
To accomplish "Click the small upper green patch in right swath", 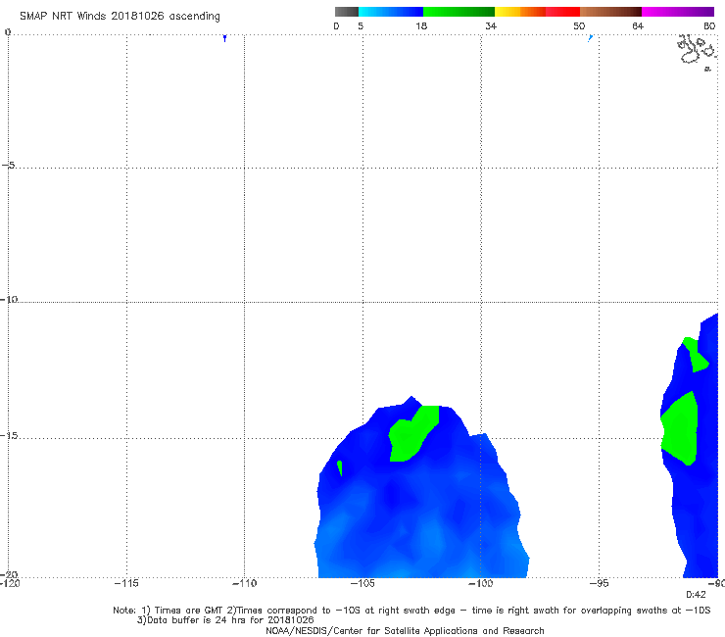I will point(696,355).
